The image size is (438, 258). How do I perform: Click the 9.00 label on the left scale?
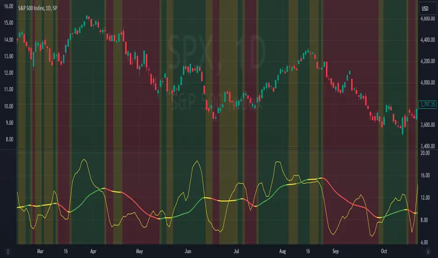[x=9, y=123]
